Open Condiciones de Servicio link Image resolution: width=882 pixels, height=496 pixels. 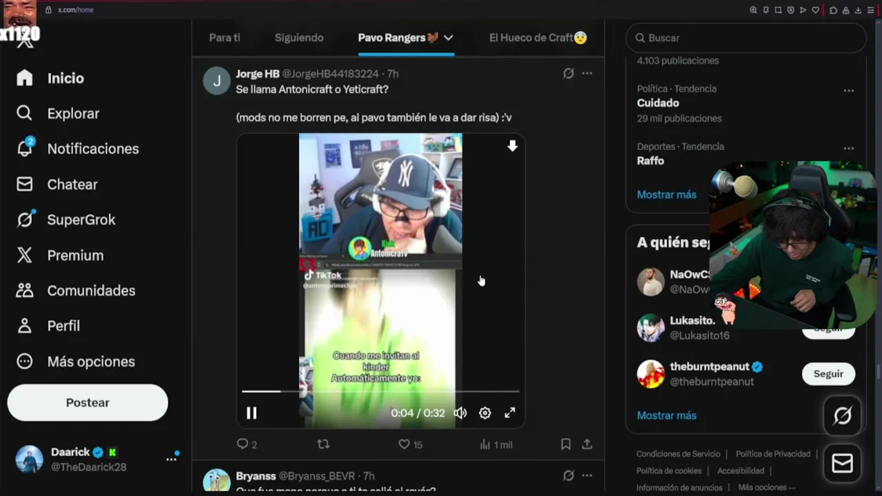coord(678,454)
